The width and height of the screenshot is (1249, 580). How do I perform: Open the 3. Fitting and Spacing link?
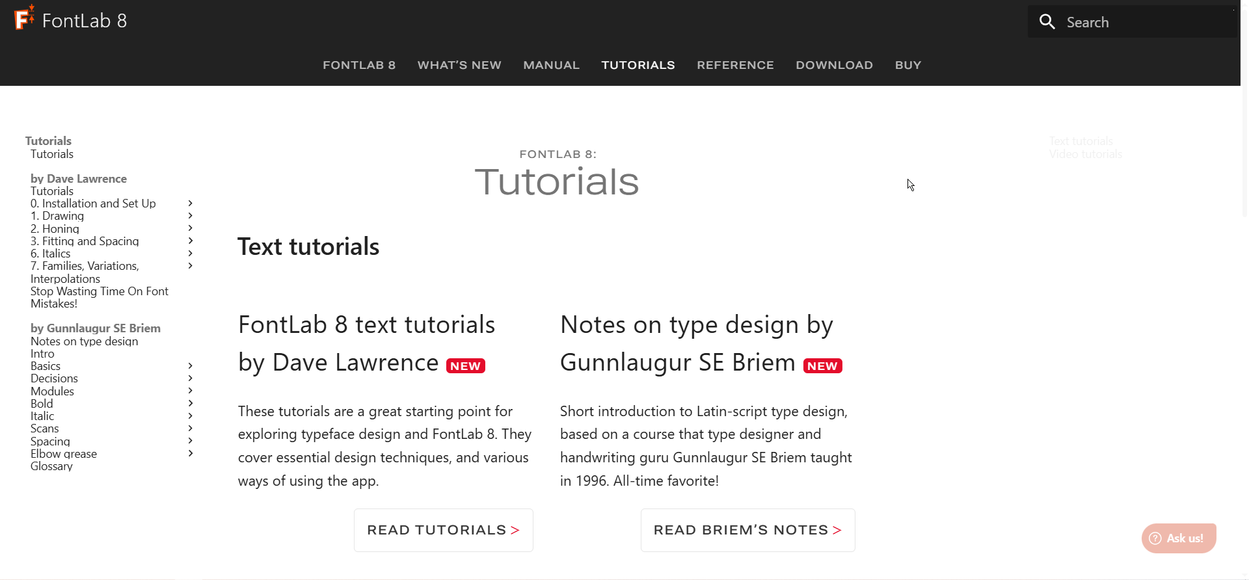click(85, 241)
